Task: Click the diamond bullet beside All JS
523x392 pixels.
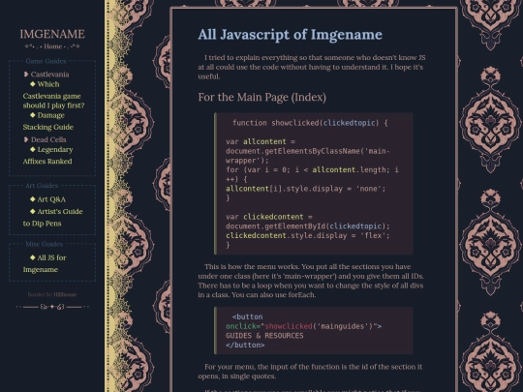Action: 33,257
